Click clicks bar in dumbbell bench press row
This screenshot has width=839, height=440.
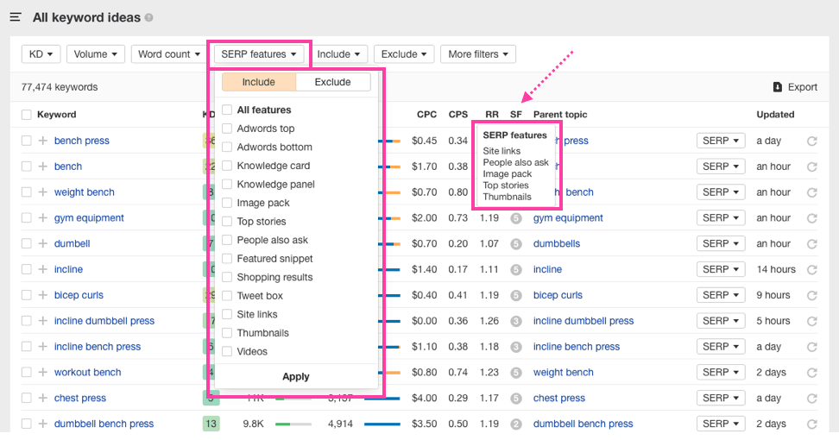point(382,424)
